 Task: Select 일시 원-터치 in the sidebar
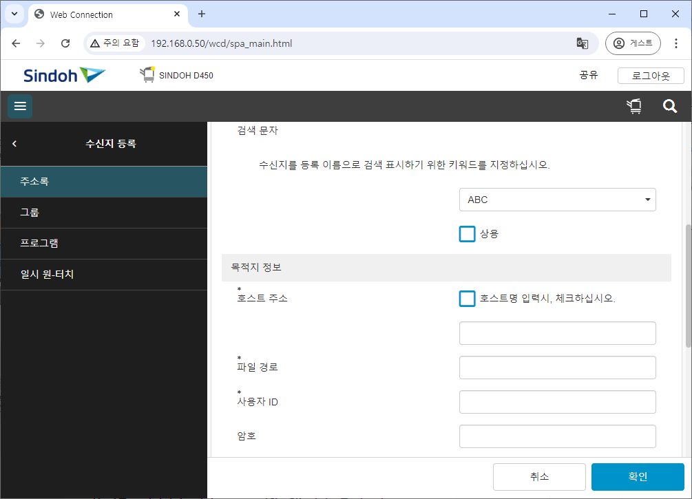(104, 275)
